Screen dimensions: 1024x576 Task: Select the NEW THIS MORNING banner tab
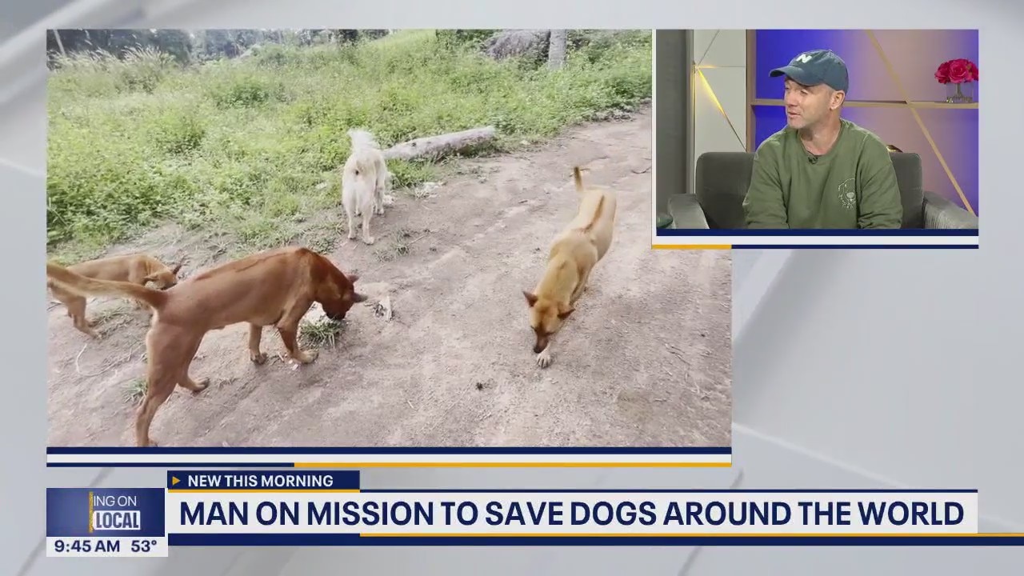tap(263, 481)
